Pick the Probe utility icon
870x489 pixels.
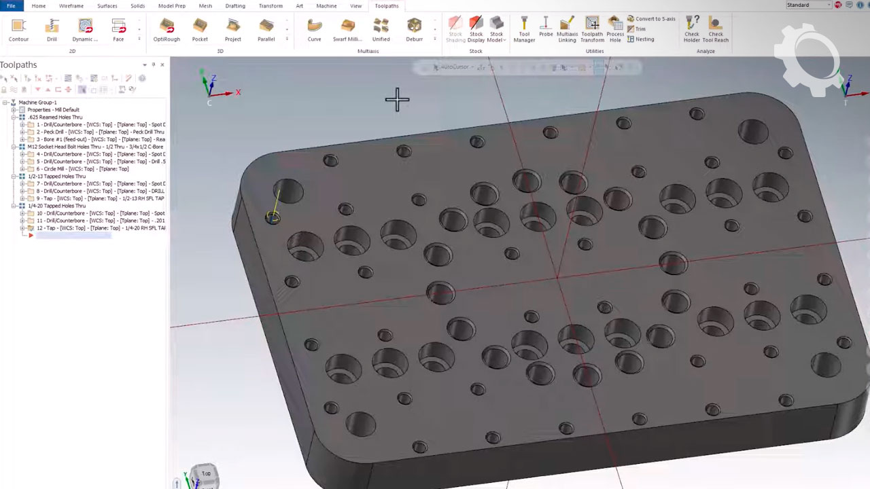[546, 27]
